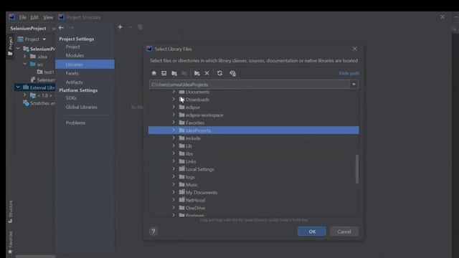Click the IntelliJ logo in title bar

click(x=11, y=17)
